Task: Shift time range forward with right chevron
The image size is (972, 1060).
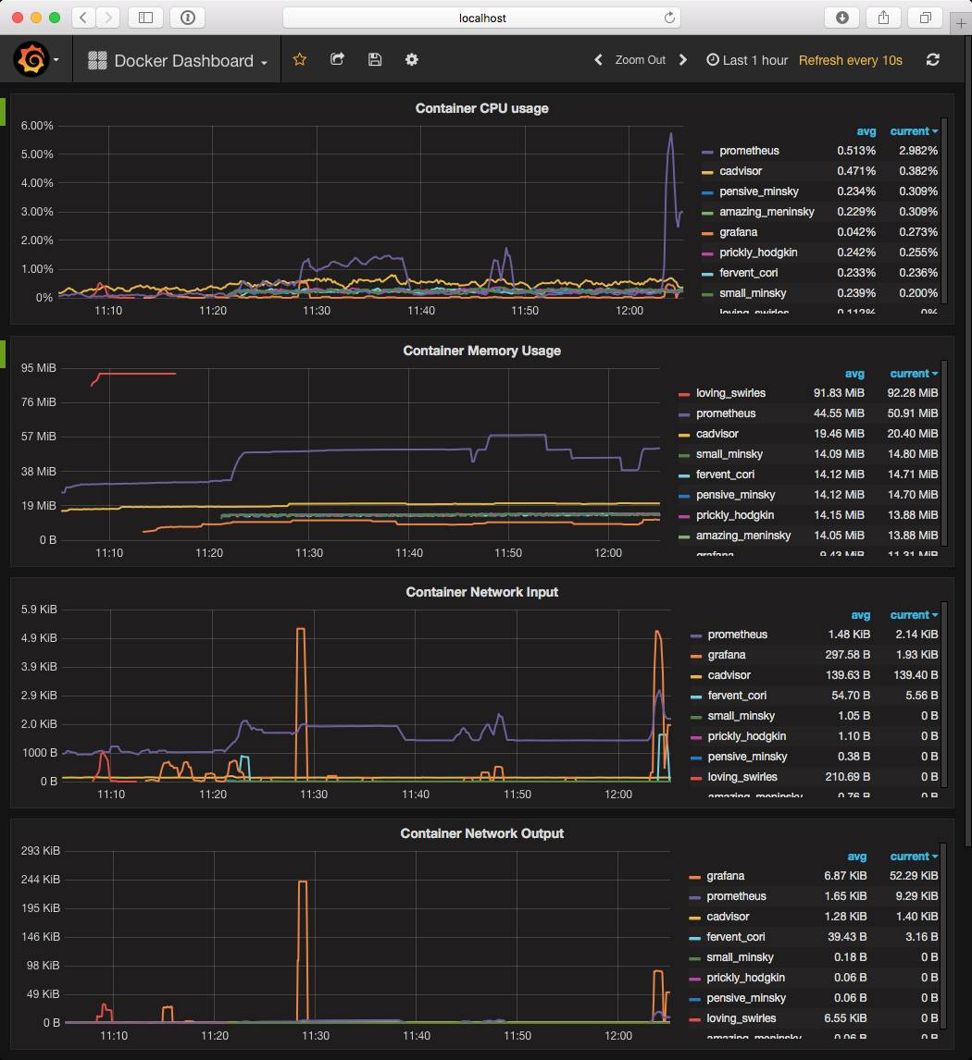Action: (682, 60)
